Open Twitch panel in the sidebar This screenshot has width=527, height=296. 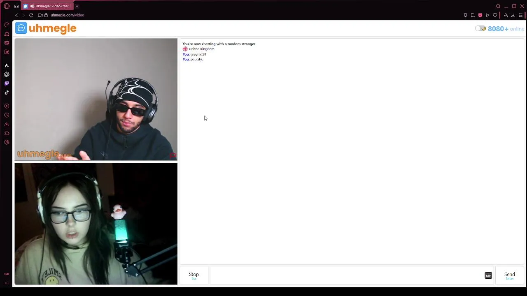pyautogui.click(x=7, y=83)
